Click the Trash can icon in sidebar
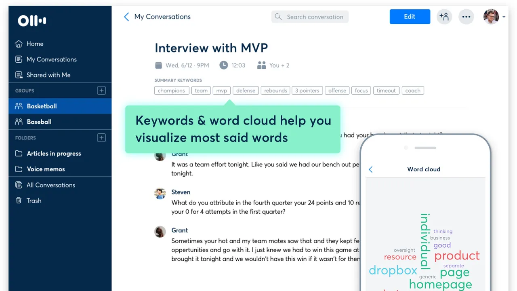 pyautogui.click(x=19, y=200)
